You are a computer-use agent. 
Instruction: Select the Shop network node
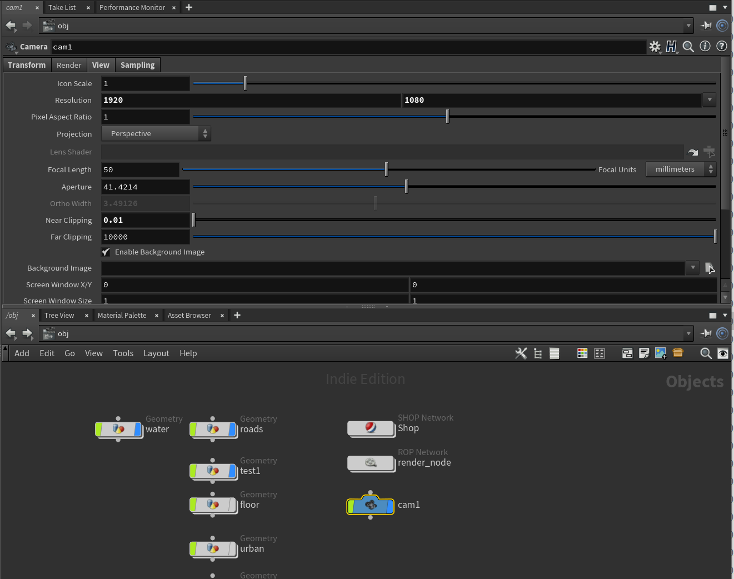371,428
